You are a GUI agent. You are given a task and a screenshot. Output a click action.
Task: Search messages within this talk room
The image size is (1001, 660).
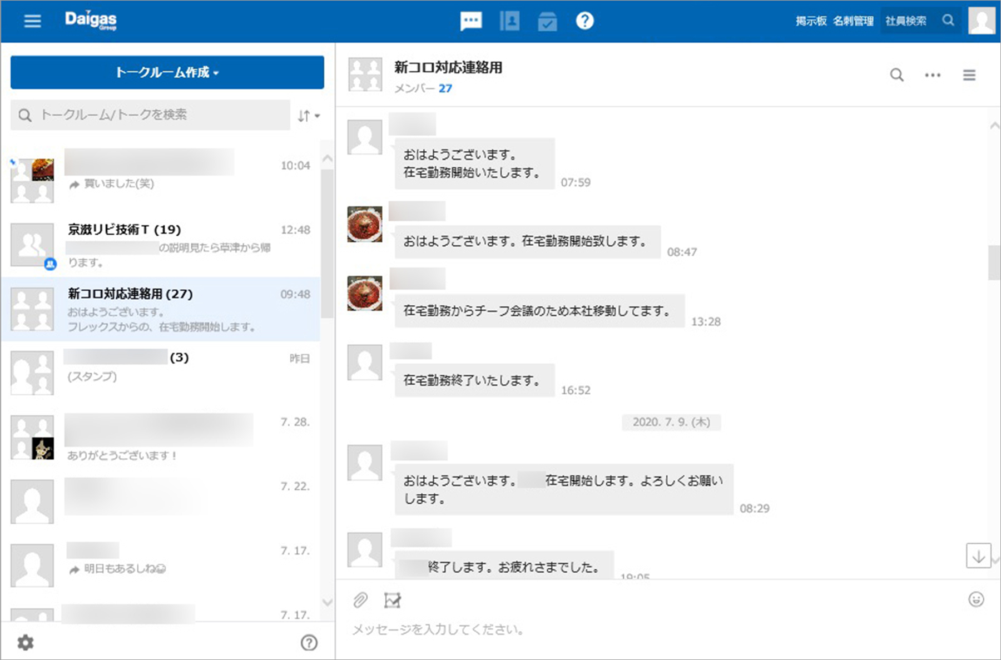point(896,75)
